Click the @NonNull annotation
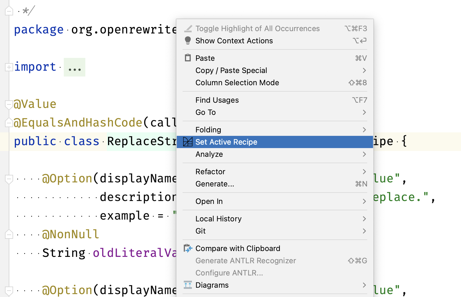The image size is (461, 297). (71, 234)
